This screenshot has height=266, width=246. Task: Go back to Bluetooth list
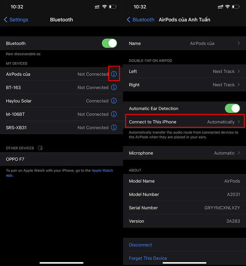(x=141, y=20)
